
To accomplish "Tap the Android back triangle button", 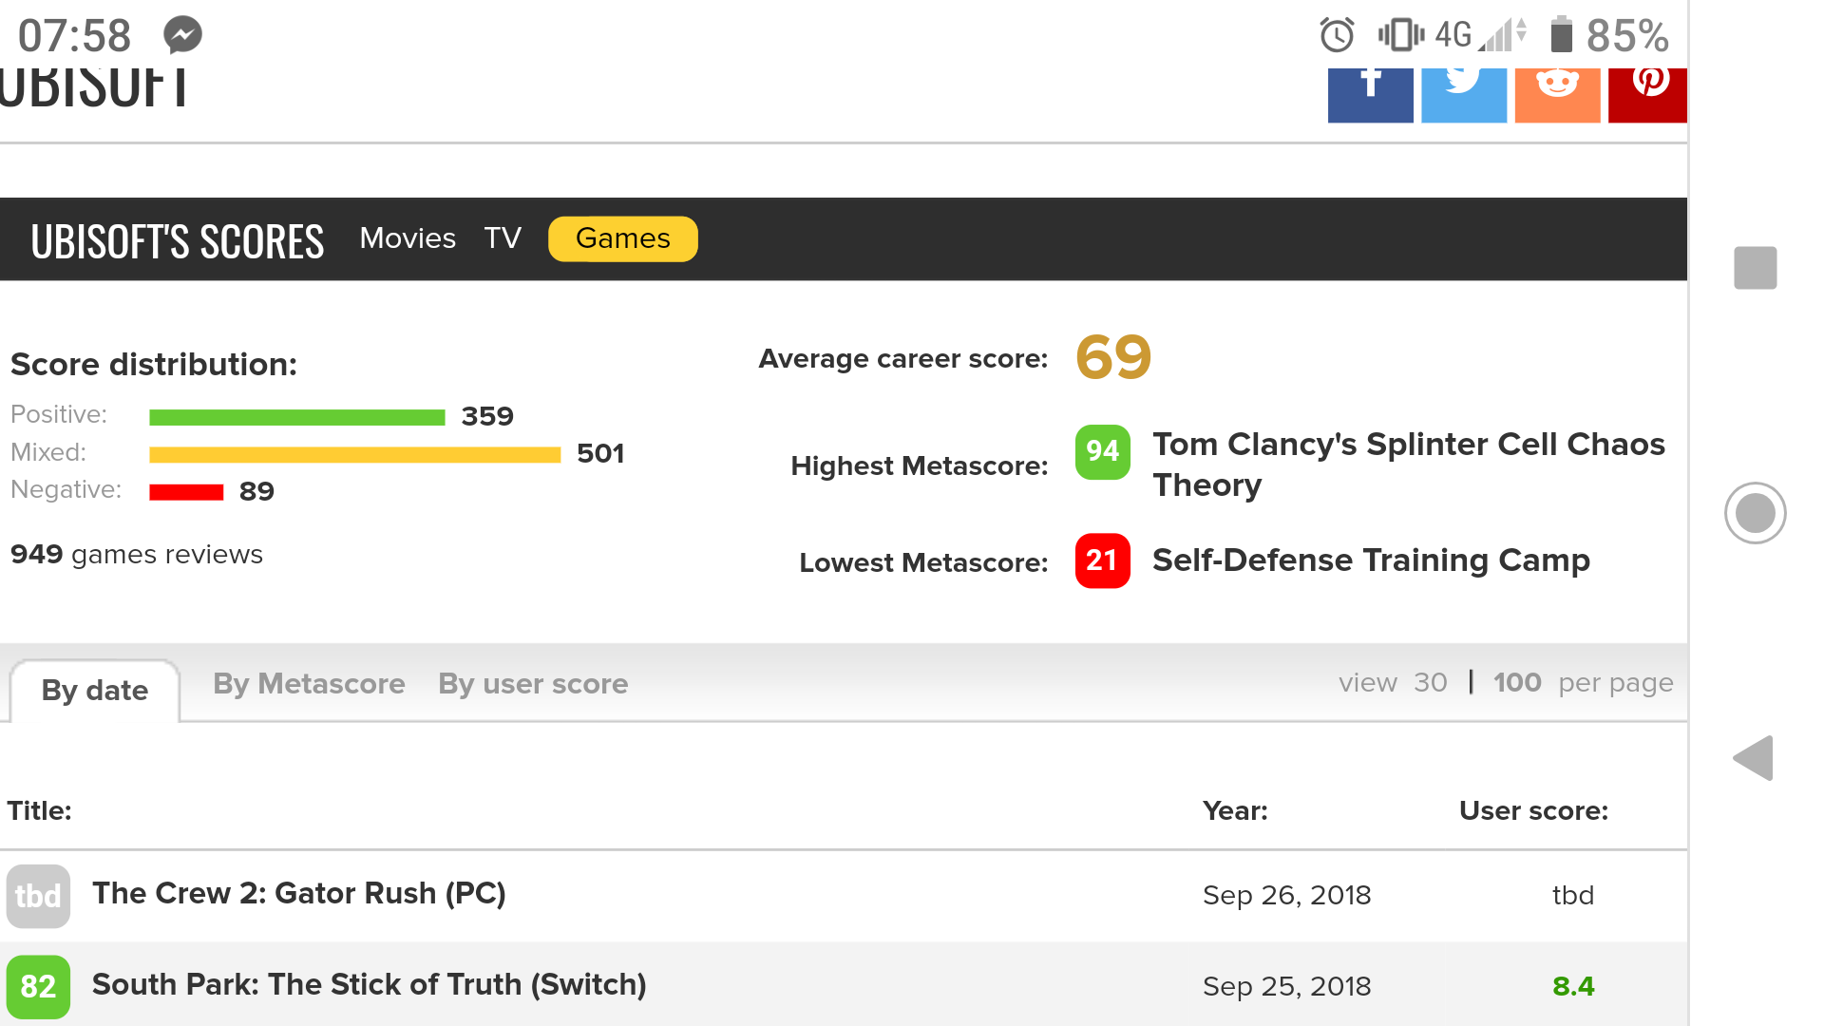I will 1754,758.
